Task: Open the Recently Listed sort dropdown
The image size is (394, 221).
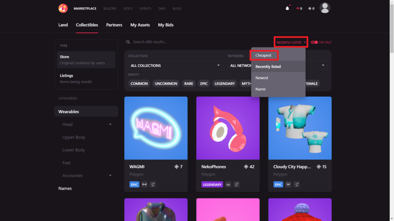Action: tap(291, 42)
